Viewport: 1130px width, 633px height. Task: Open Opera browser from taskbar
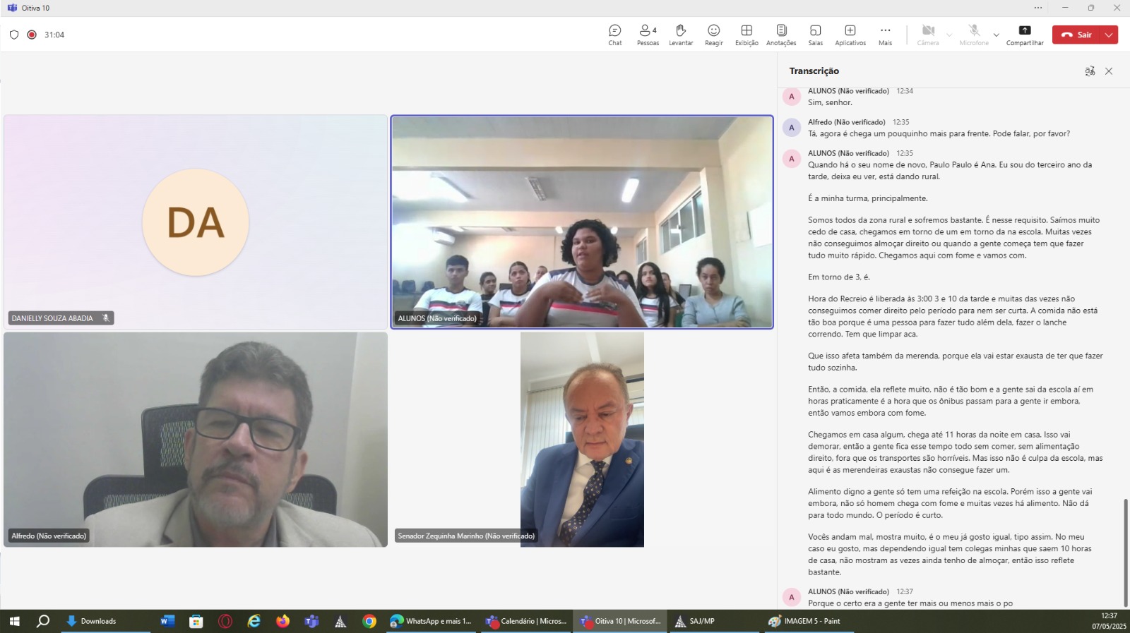pos(225,621)
